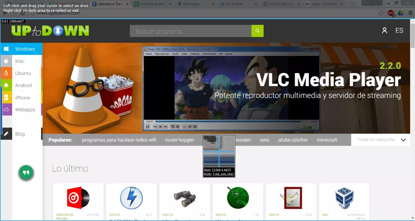Viewport: 415px width, 221px height.
Task: Open the minecraft popular link
Action: 327,140
